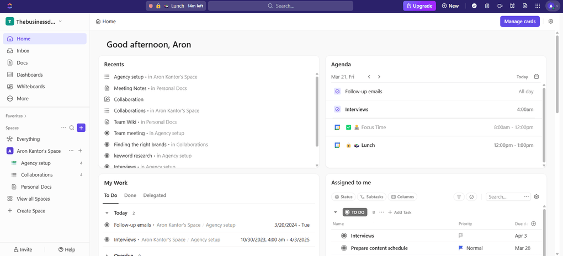The width and height of the screenshot is (563, 256).
Task: Open quick-action tasks checkmark icon in top bar
Action: coord(474,6)
